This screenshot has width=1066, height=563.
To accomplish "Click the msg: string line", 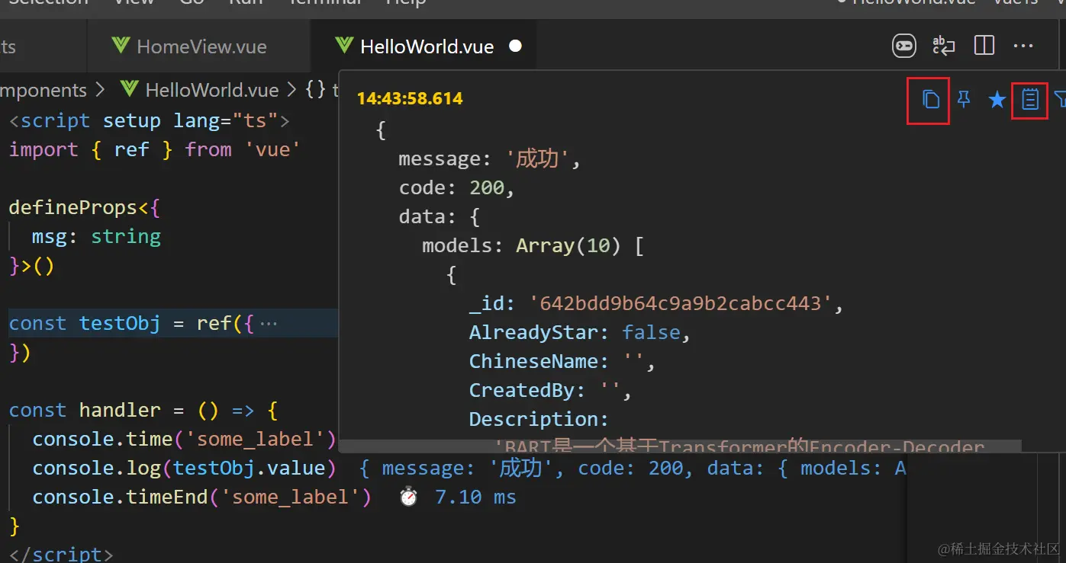I will [x=96, y=237].
